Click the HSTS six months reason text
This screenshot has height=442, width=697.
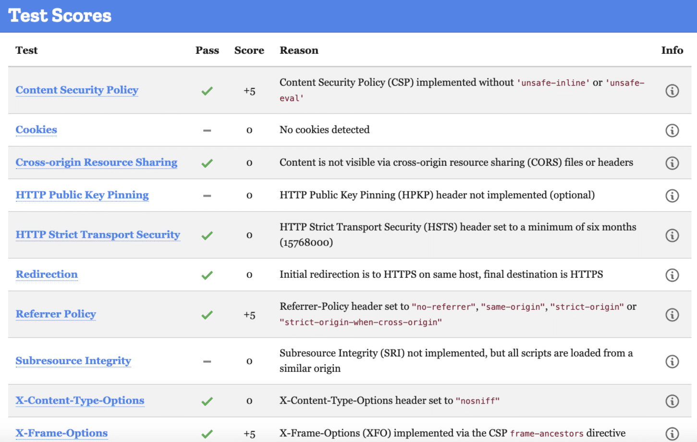(x=458, y=234)
